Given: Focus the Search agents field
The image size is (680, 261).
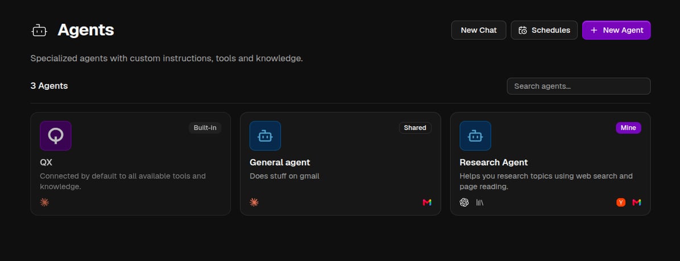Looking at the screenshot, I should 579,86.
